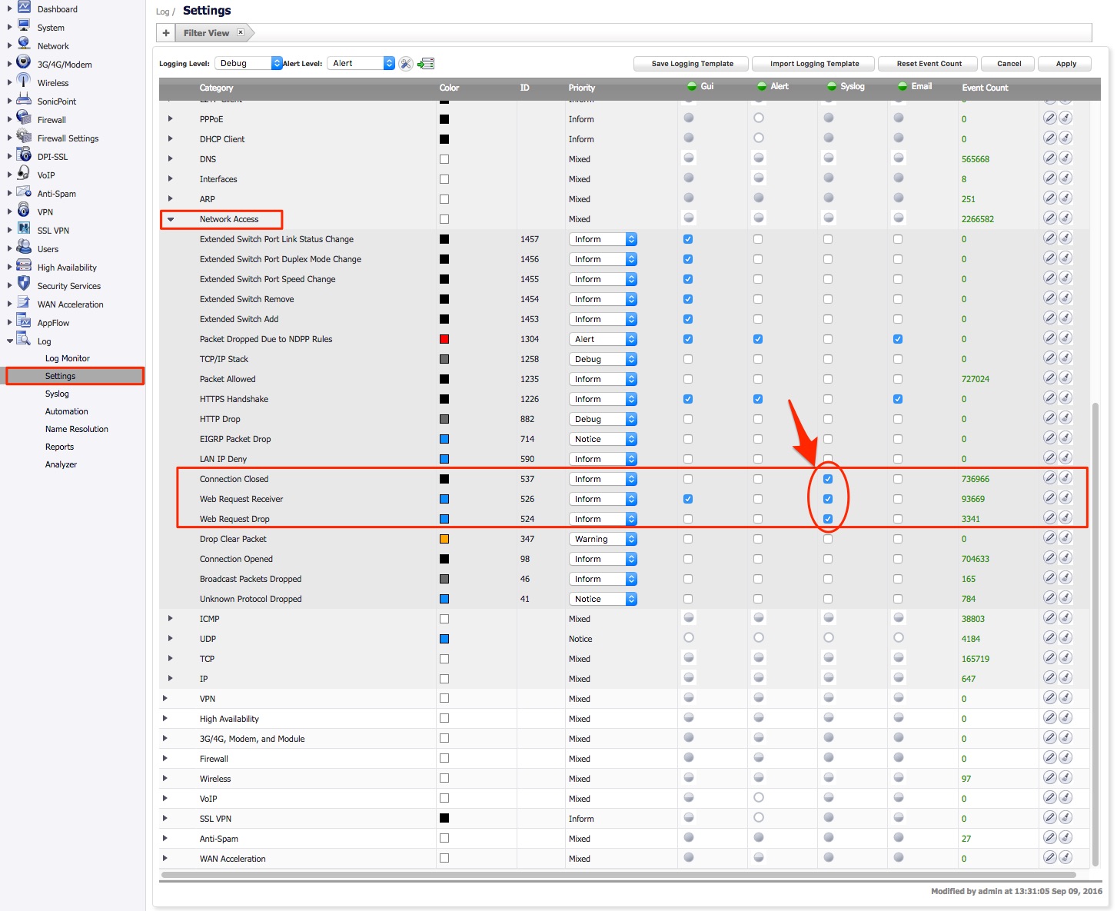
Task: Open the priority dropdown for Drop Clear Packet
Action: tap(603, 539)
